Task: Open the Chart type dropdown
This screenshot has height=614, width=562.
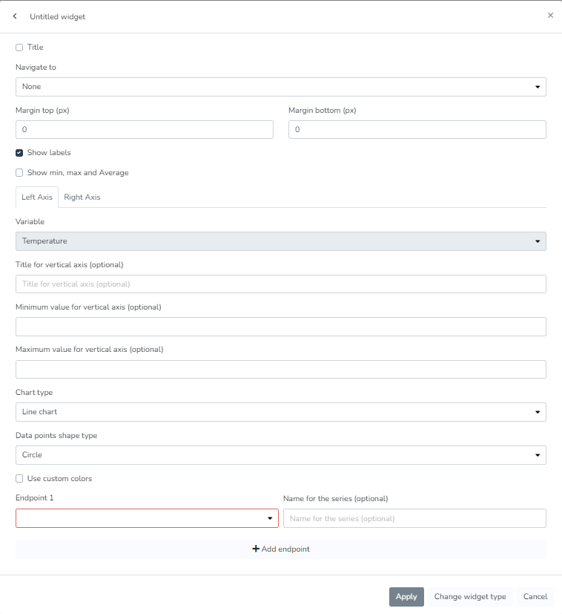Action: point(280,412)
